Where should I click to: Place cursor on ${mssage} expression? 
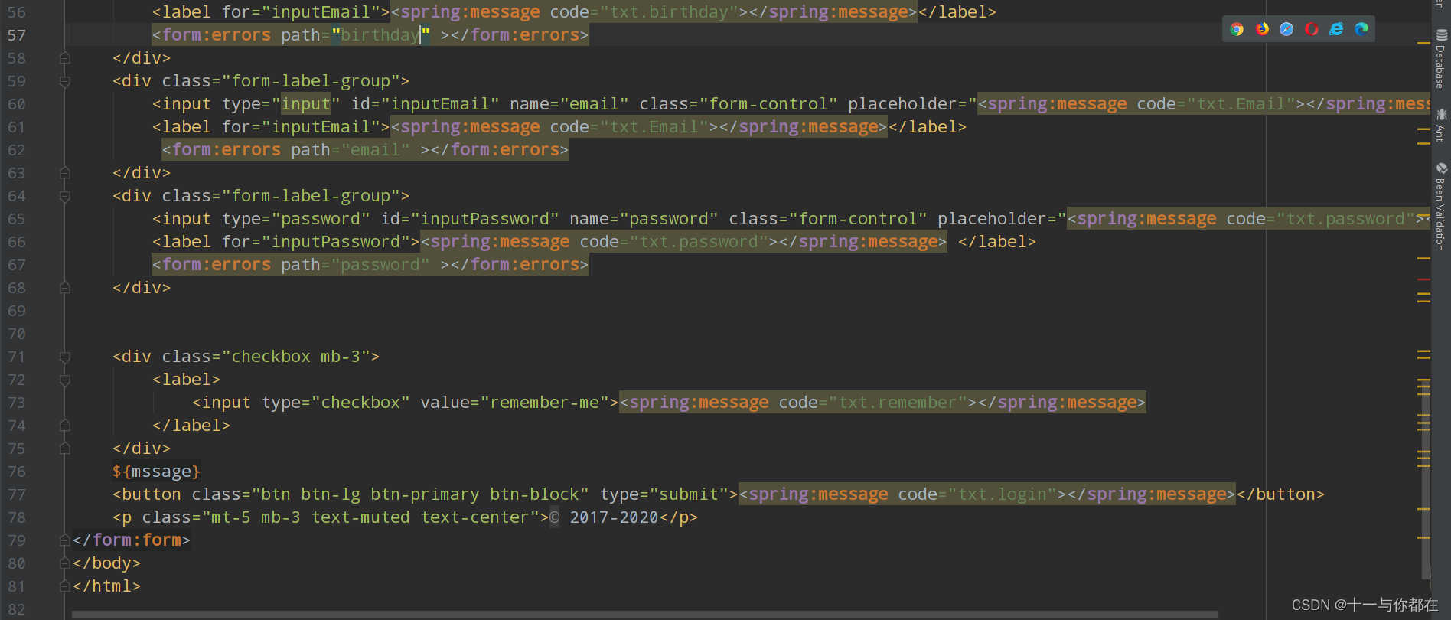tap(157, 472)
